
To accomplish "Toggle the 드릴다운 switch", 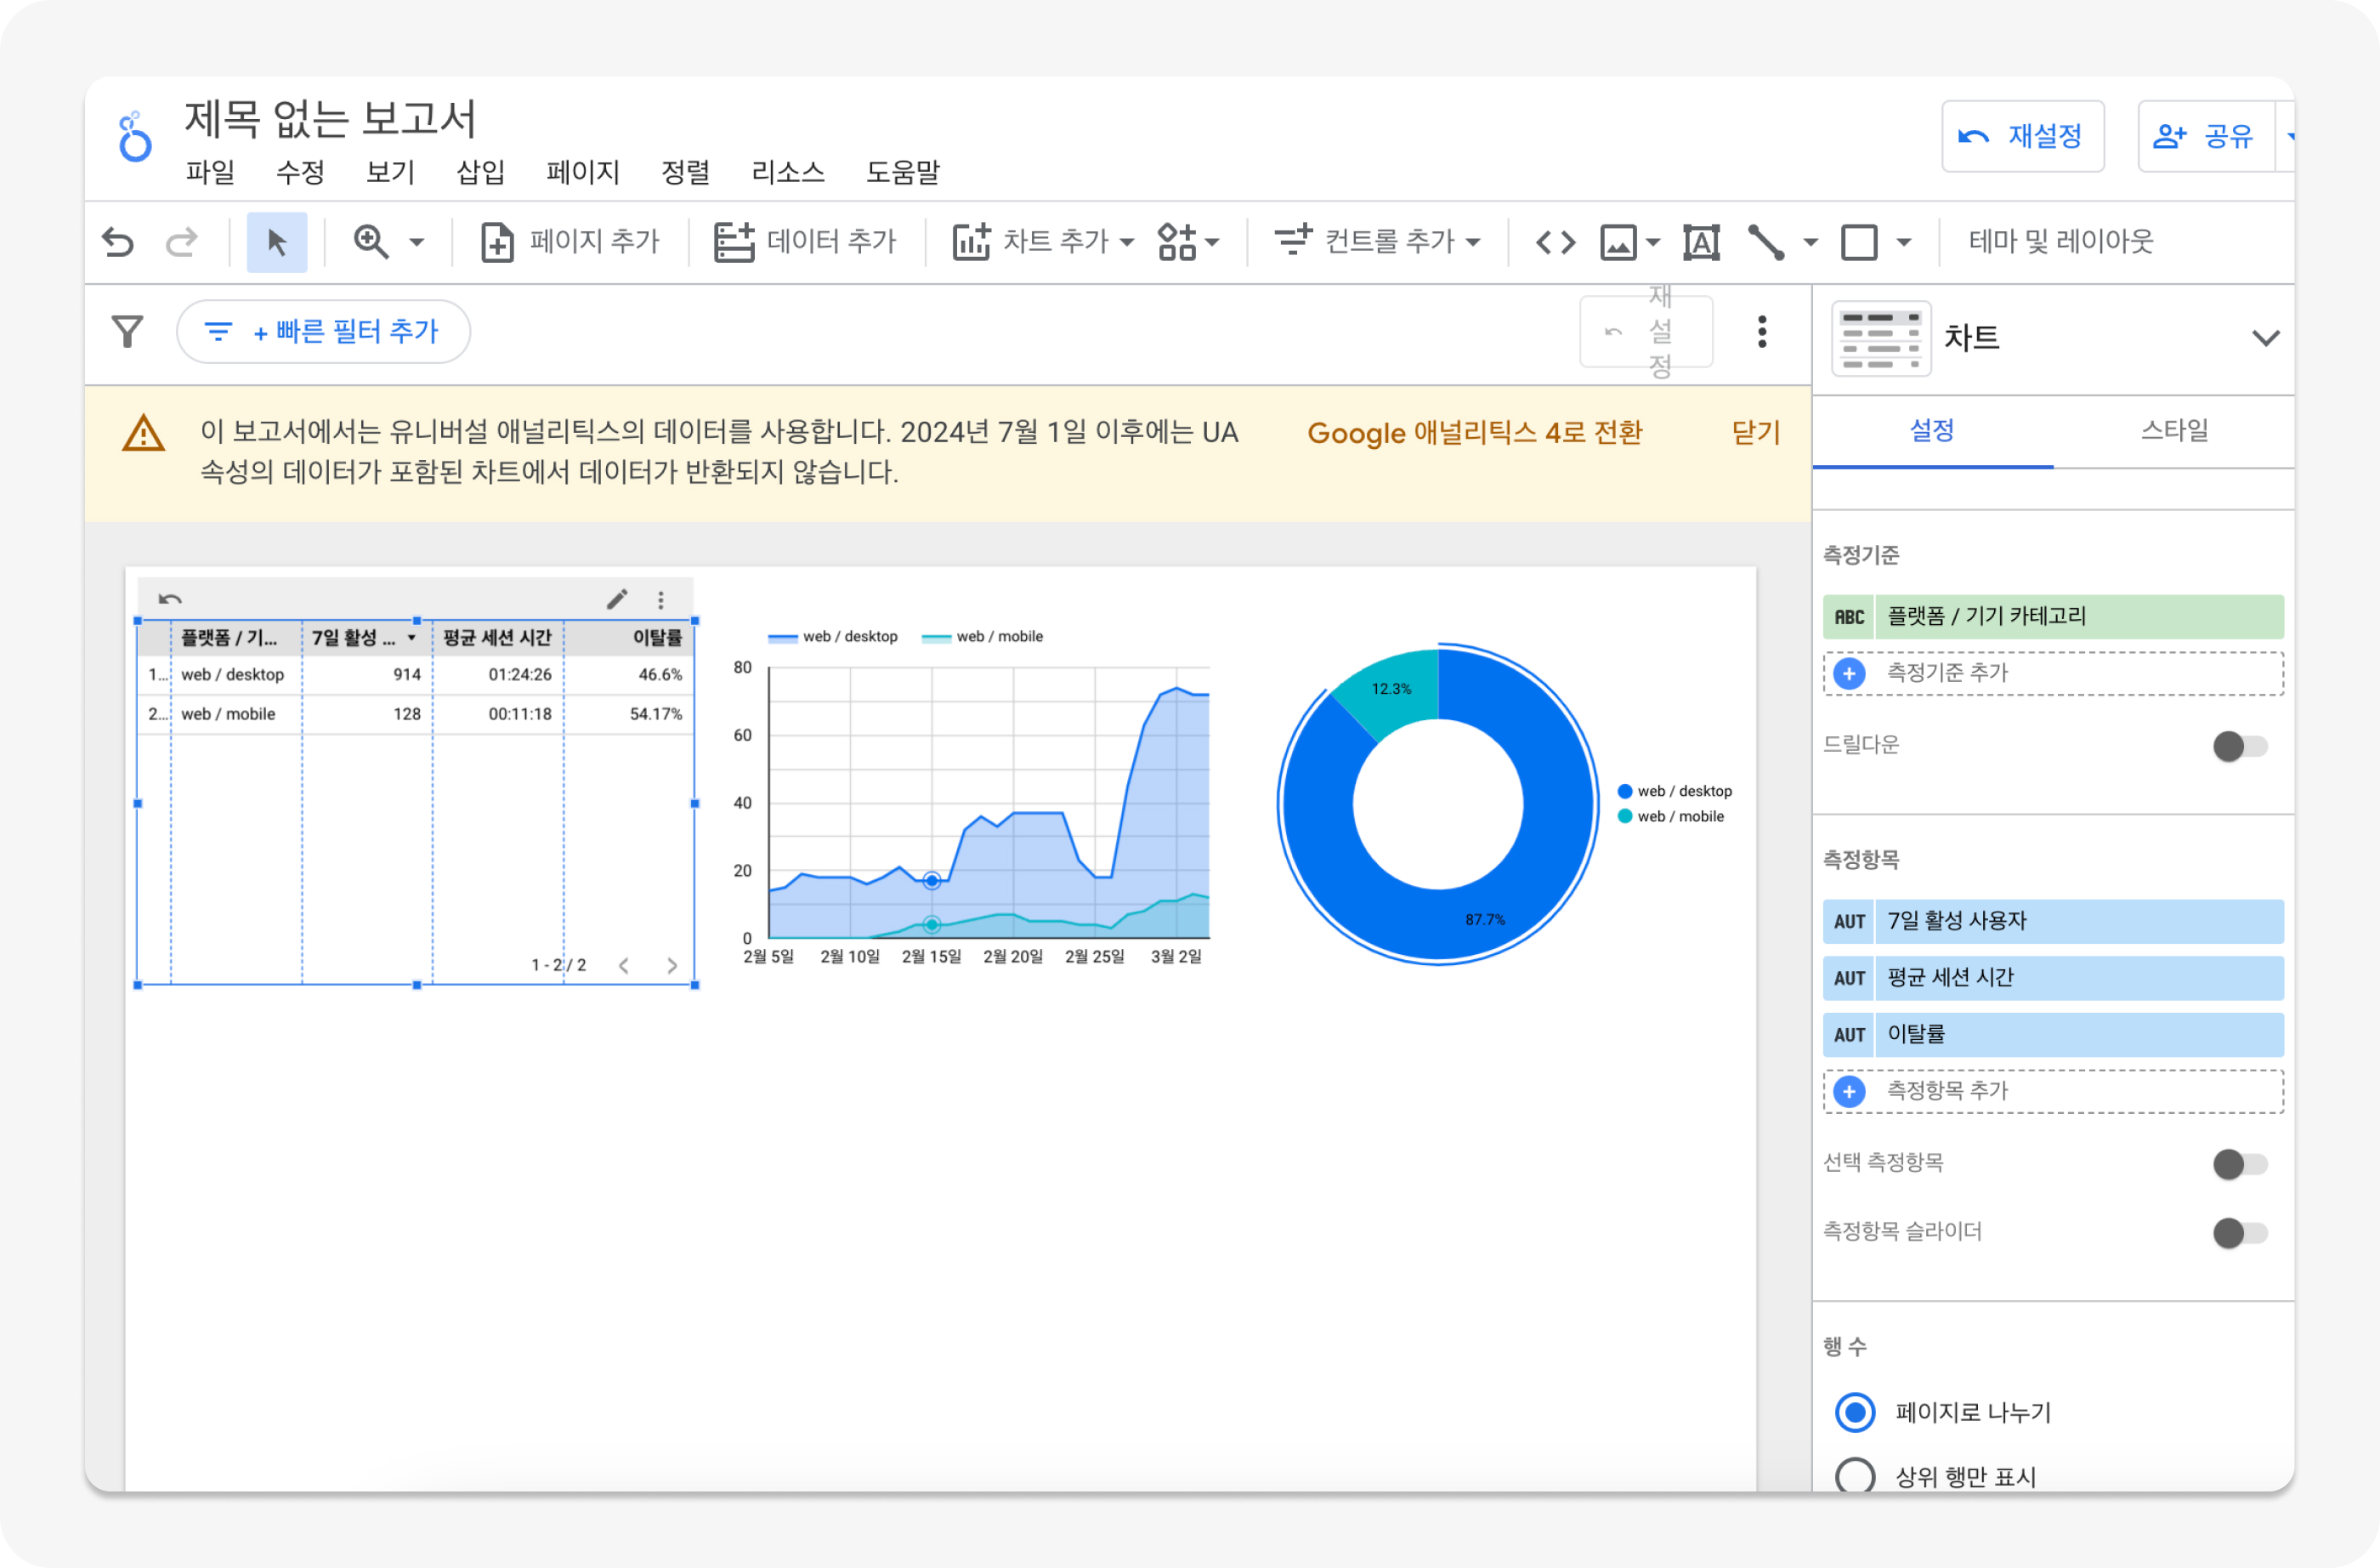I will (x=2240, y=746).
